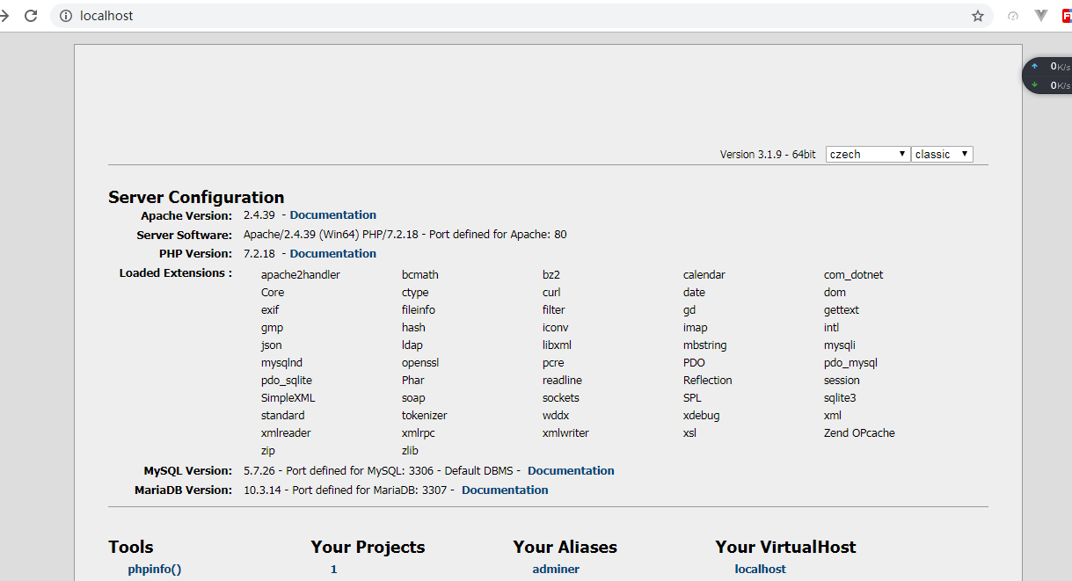Click the pdo_mysql extension
1072x581 pixels.
[x=850, y=363]
